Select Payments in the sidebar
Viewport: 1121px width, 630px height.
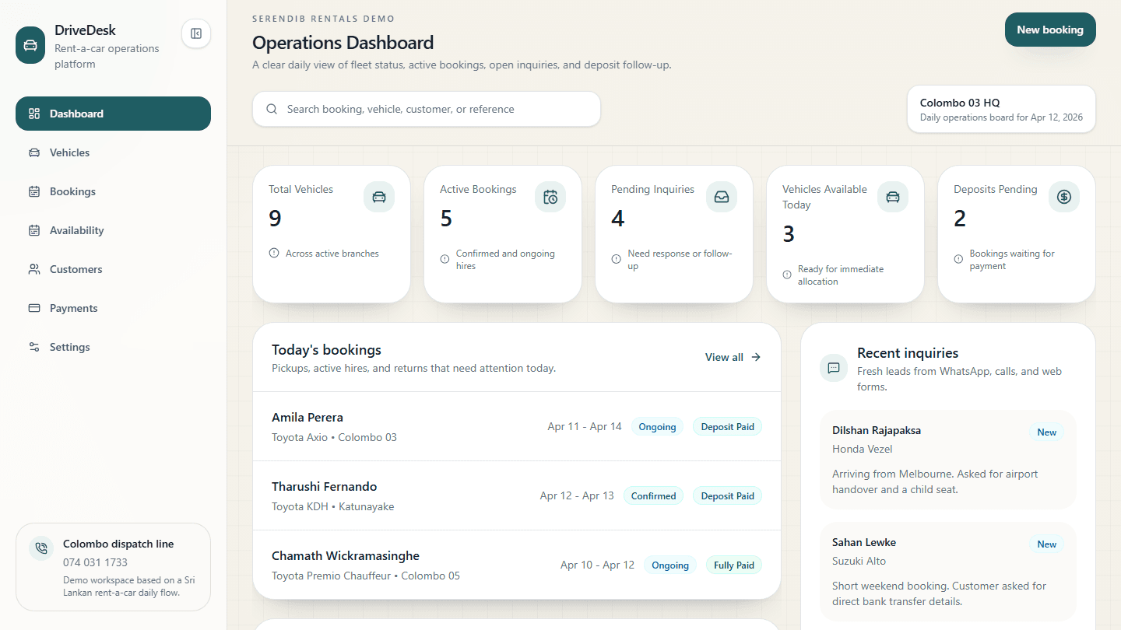pyautogui.click(x=113, y=308)
